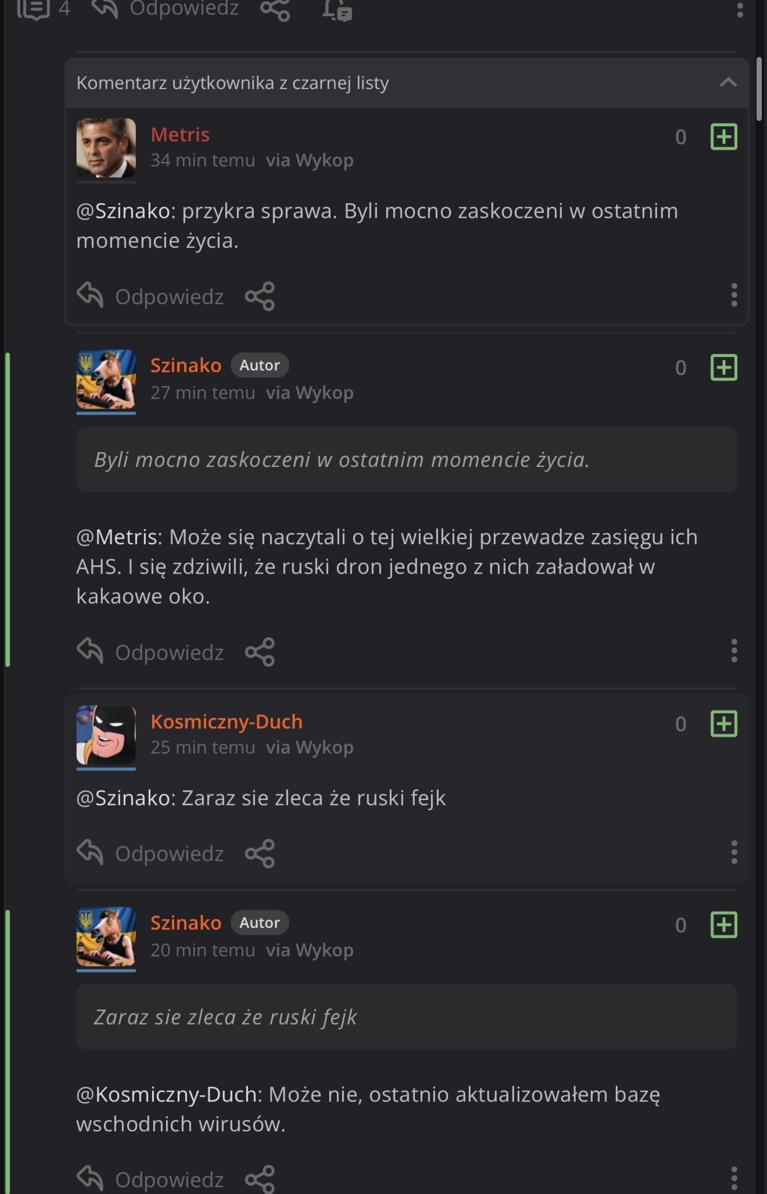Click reply arrow under Kosmiczny-Duch's comment
Image resolution: width=767 pixels, height=1194 pixels.
[91, 853]
